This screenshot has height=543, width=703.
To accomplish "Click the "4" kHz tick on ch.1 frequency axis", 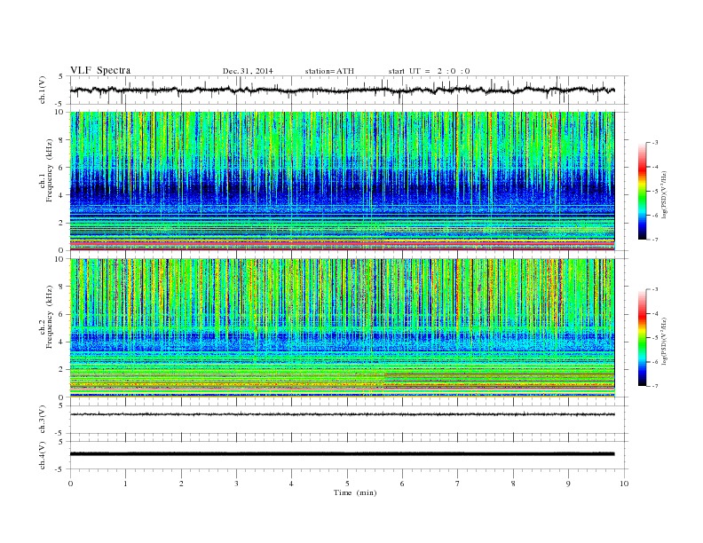I will [61, 195].
